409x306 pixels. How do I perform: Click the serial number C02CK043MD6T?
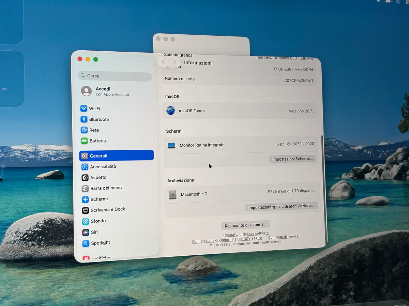[299, 81]
